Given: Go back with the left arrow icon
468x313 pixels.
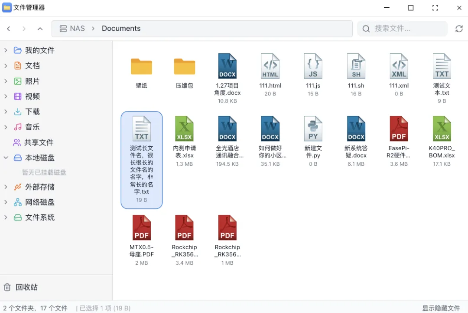Looking at the screenshot, I should pos(9,29).
